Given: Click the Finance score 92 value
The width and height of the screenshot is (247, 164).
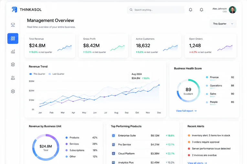Looking at the screenshot, I should [x=232, y=77].
